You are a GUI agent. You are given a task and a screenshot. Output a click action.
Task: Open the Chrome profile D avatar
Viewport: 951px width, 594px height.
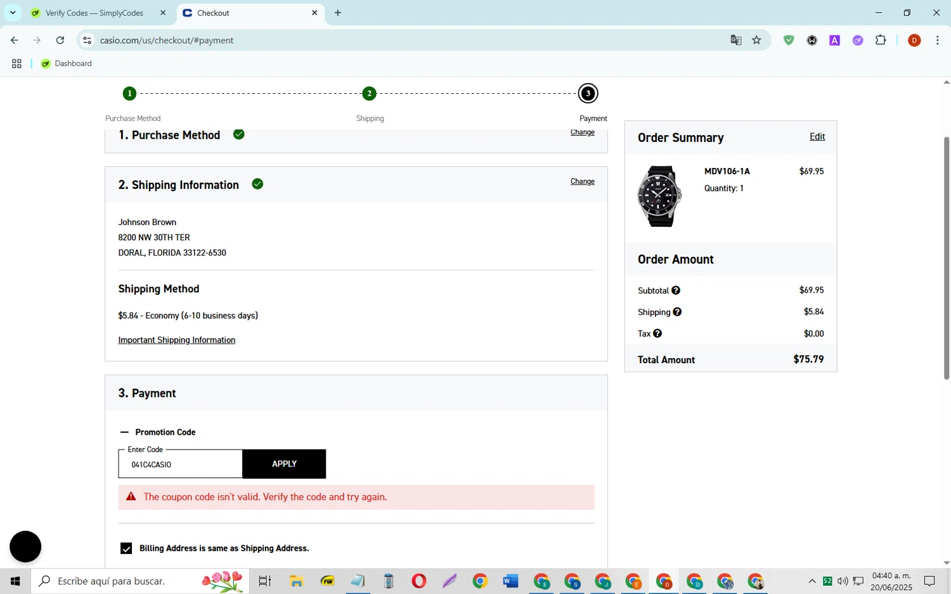[x=914, y=40]
